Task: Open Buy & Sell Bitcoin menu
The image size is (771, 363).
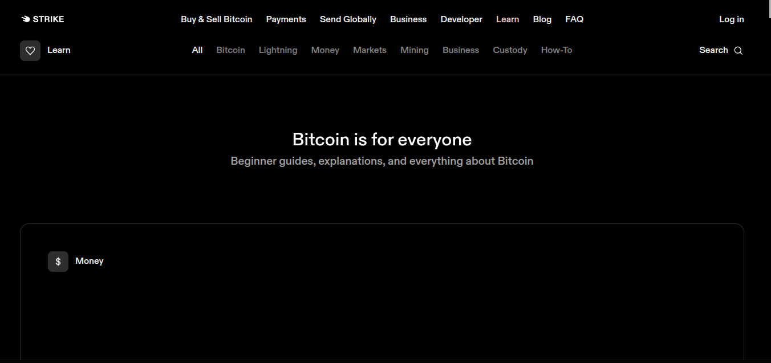Action: click(217, 19)
